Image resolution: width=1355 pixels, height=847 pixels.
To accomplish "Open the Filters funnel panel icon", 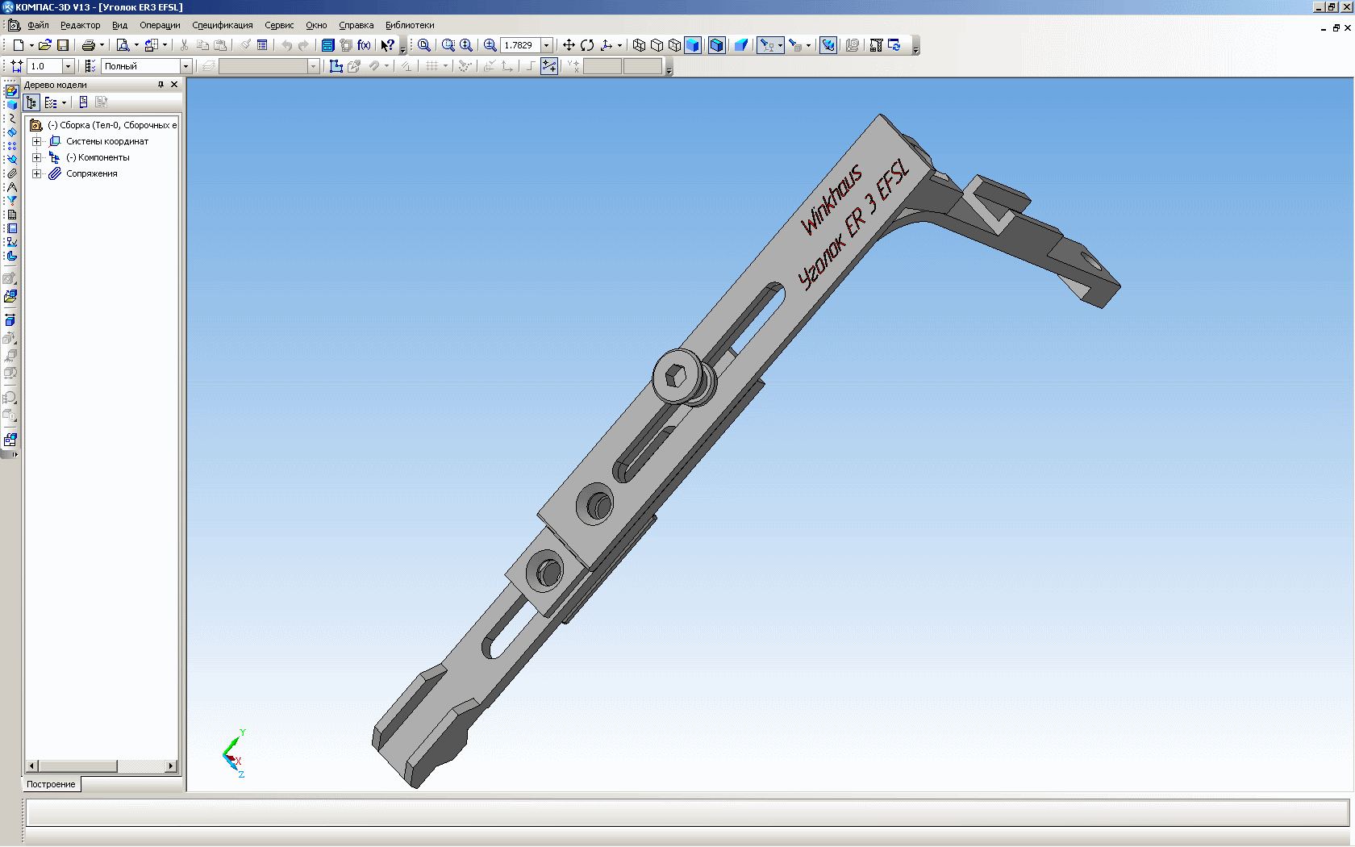I will (x=11, y=201).
